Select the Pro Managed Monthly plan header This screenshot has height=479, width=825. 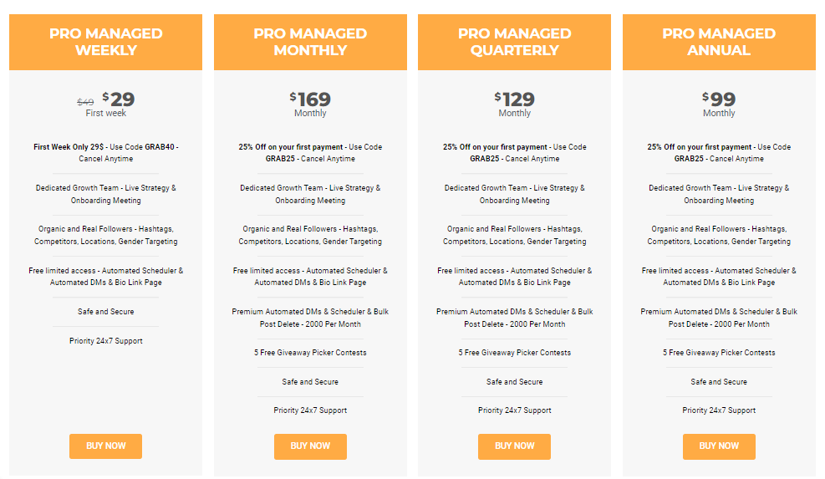pyautogui.click(x=310, y=42)
